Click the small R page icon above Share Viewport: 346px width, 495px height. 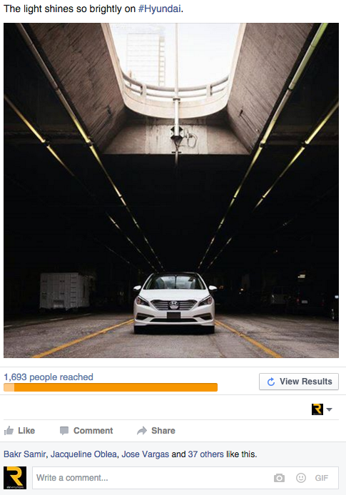[317, 409]
